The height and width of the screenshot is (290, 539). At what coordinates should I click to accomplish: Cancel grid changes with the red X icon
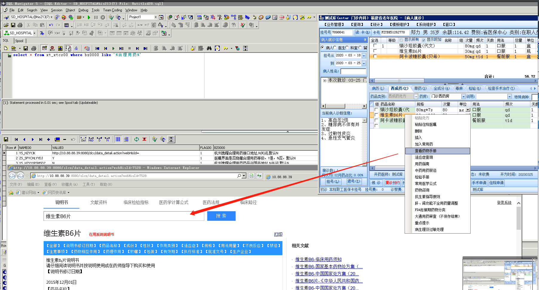coord(144,139)
